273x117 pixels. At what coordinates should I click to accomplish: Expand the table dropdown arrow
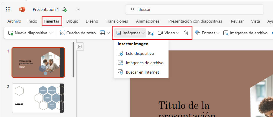108,33
